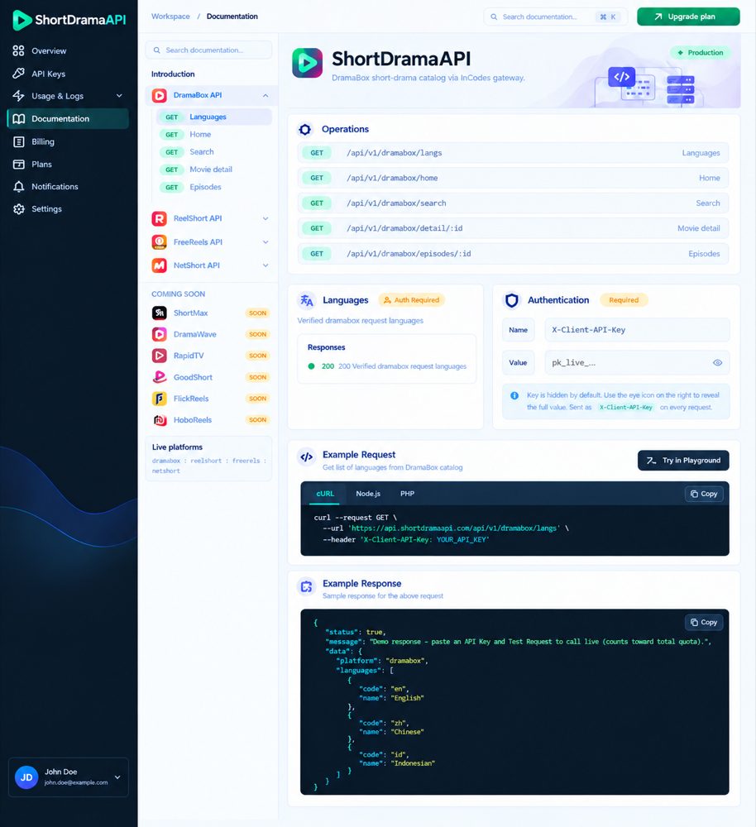Click the Workspace breadcrumb link

170,17
